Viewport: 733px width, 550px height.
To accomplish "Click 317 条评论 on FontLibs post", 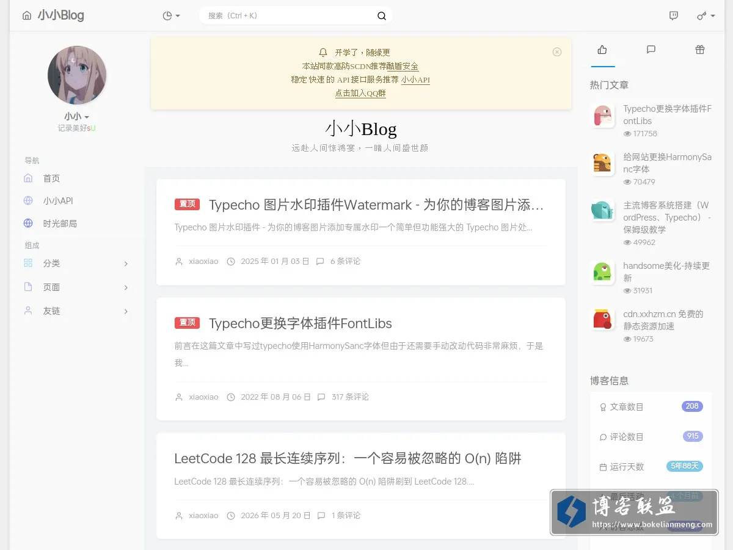I will pos(350,397).
